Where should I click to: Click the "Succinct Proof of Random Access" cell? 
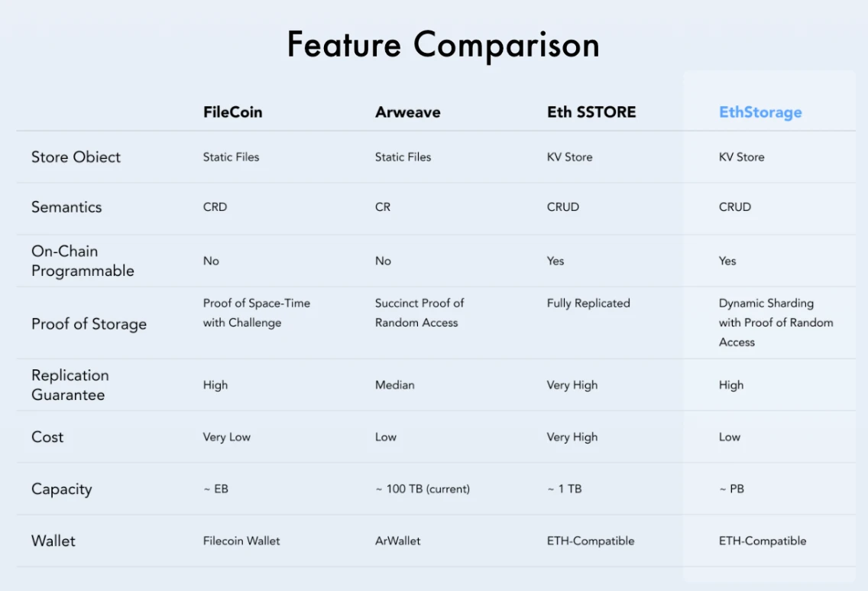tap(419, 313)
